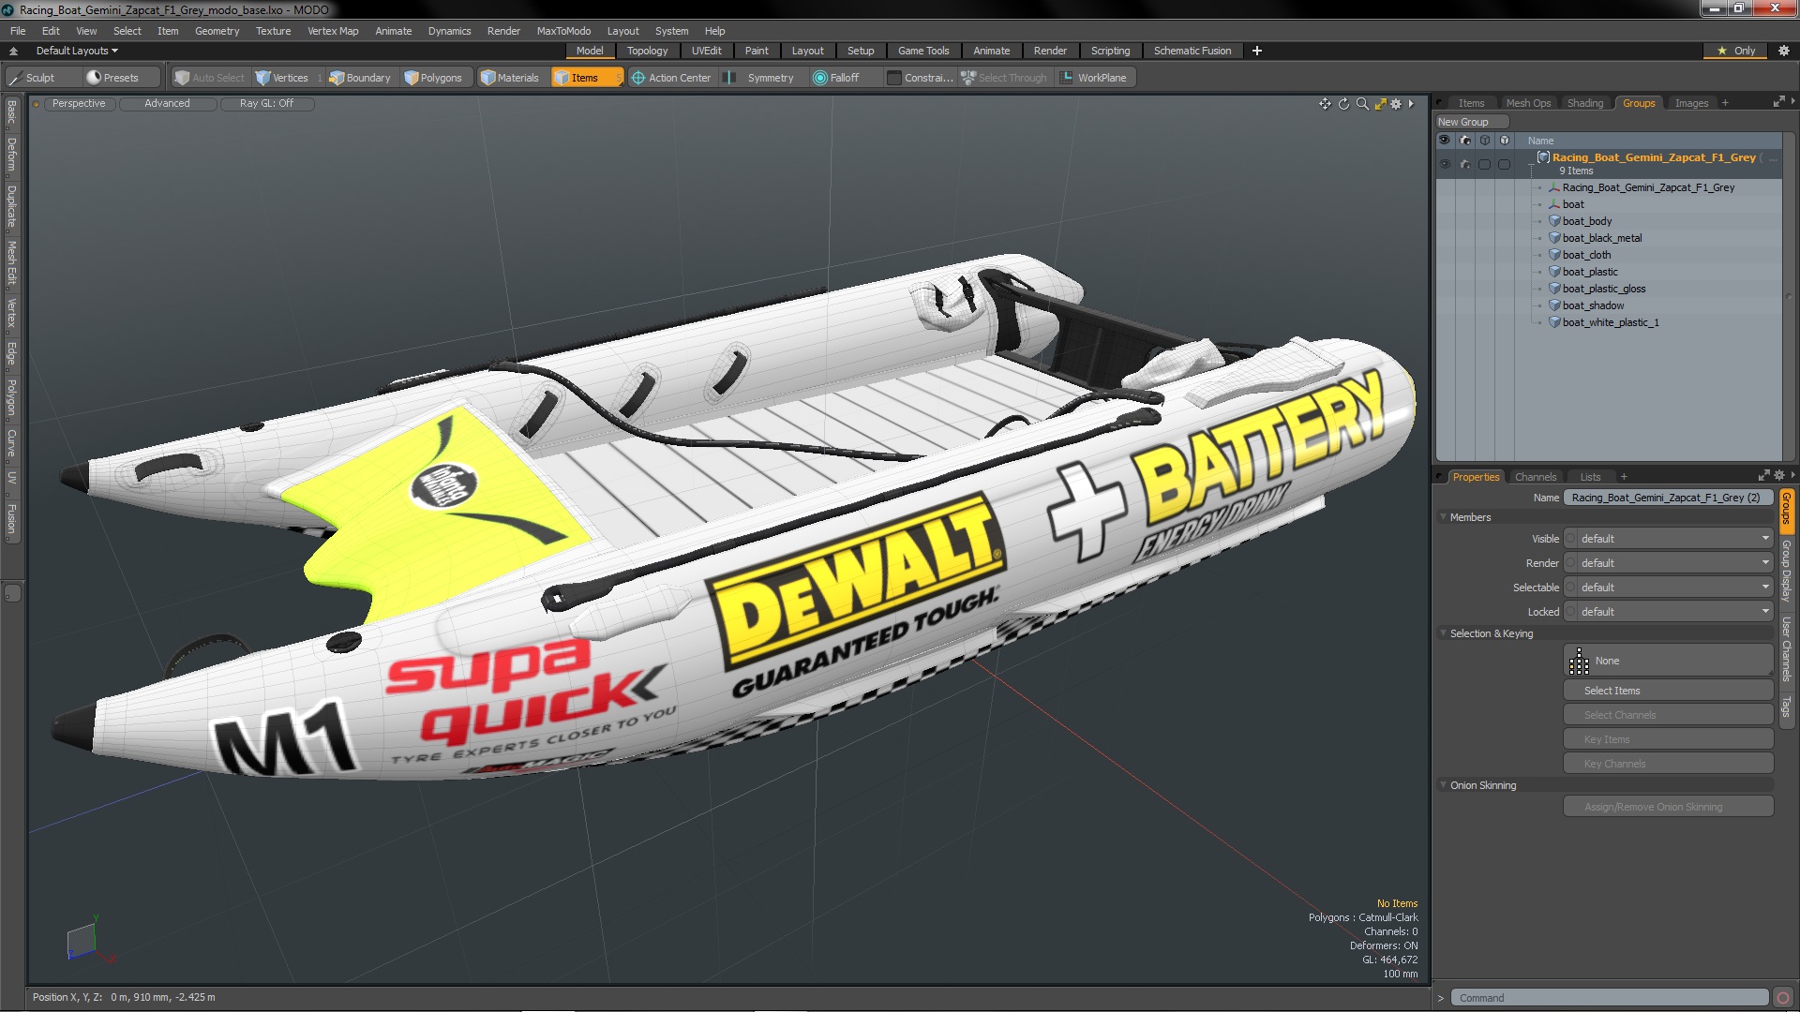Collapse the Onion Skinning section
This screenshot has height=1012, width=1800.
coord(1444,785)
